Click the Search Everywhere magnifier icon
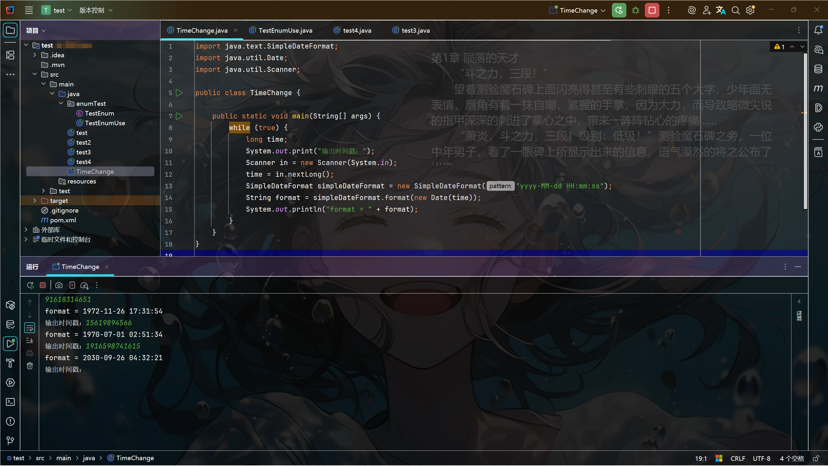The width and height of the screenshot is (828, 466). [735, 10]
